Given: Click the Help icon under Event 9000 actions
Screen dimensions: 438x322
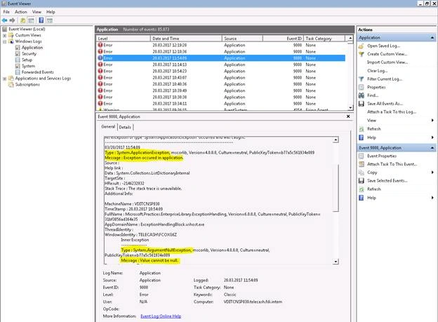Looking at the screenshot, I should (x=361, y=198).
